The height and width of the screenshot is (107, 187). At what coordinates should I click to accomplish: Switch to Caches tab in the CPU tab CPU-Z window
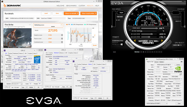[10, 53]
